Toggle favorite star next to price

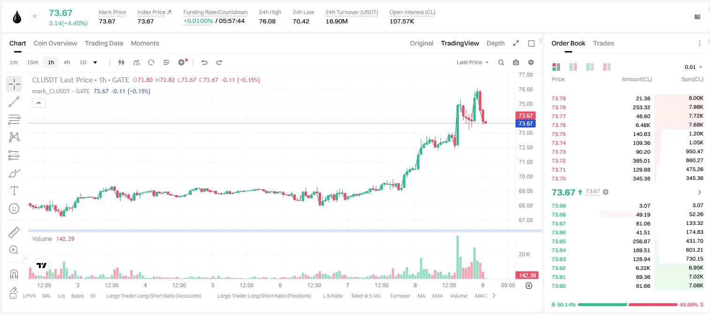[x=35, y=16]
